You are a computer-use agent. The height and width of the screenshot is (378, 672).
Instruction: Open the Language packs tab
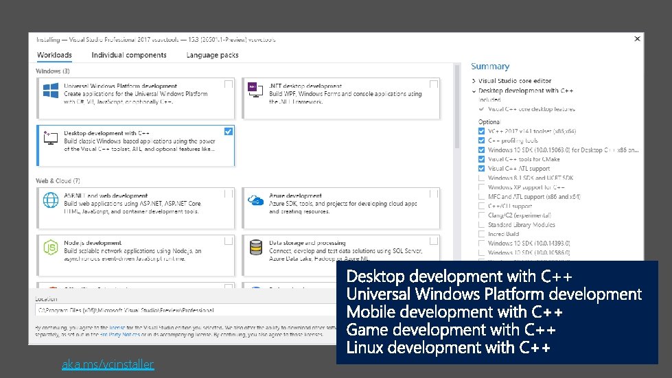(x=212, y=55)
